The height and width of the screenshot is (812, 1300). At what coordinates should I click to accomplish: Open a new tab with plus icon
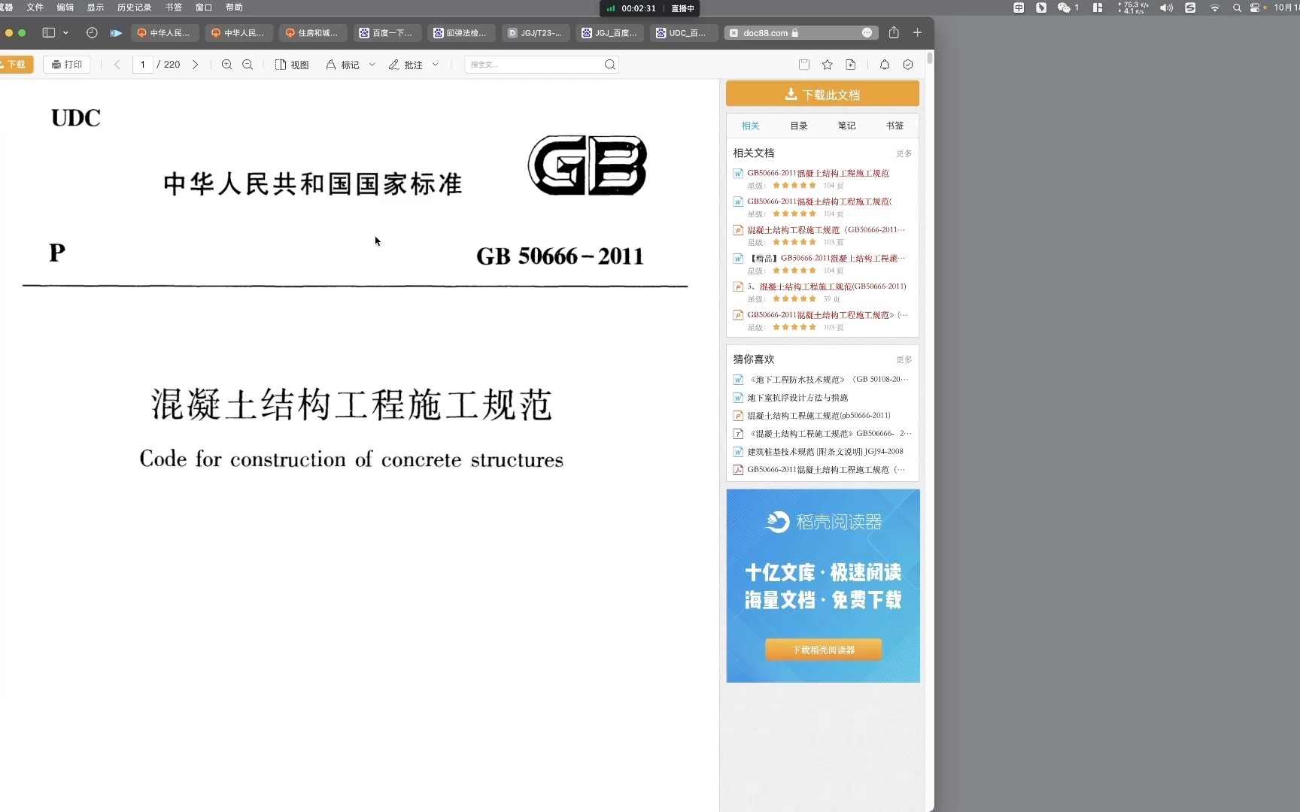(x=917, y=32)
